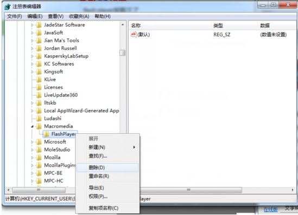Choose 权限(P)... in the context menu

pos(108,197)
